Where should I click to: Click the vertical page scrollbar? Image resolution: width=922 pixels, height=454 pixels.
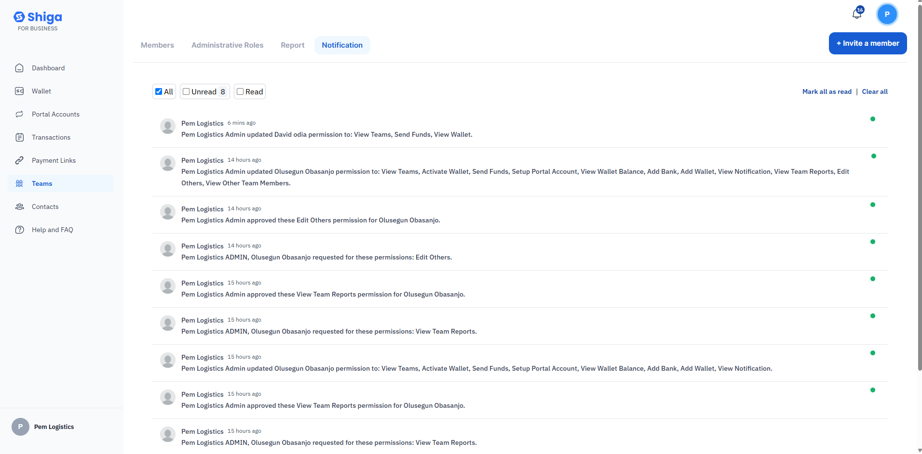tap(919, 188)
